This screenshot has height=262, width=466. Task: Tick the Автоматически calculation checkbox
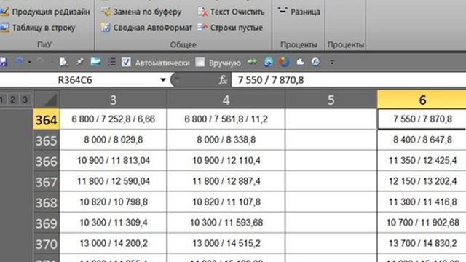[126, 62]
